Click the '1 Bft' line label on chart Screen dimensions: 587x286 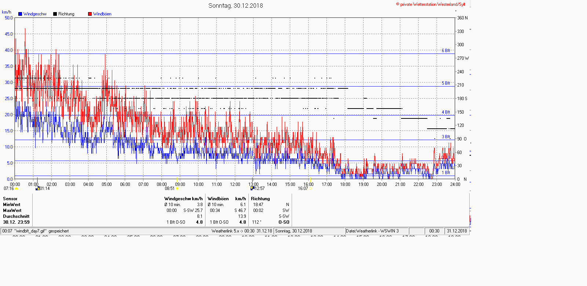(446, 173)
